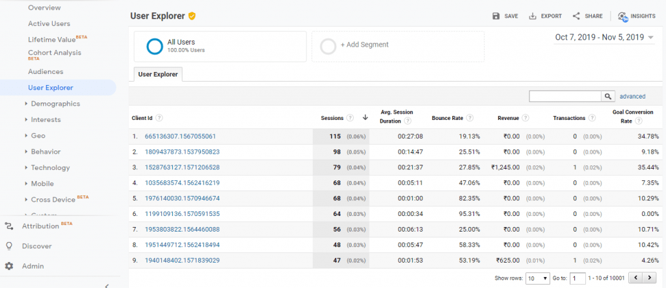Open the Insights icon

622,16
